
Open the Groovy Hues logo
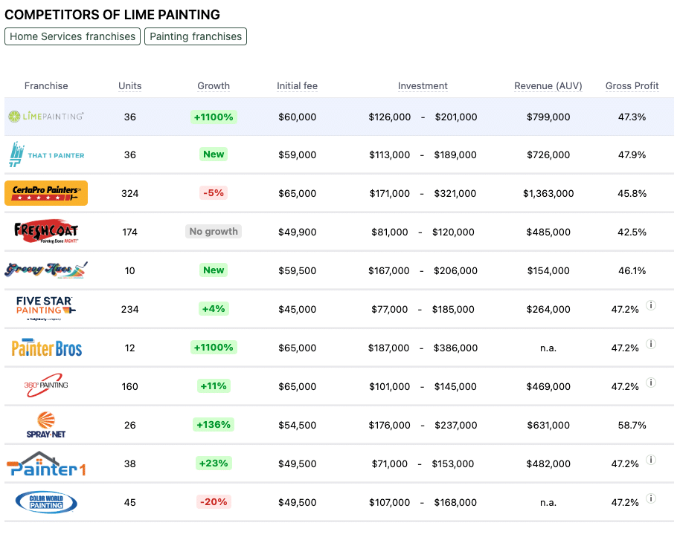46,270
